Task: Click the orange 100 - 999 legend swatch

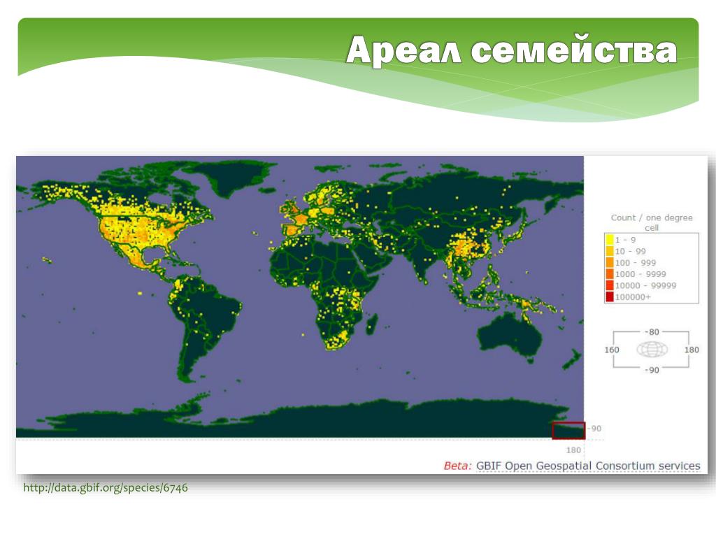Action: (609, 263)
